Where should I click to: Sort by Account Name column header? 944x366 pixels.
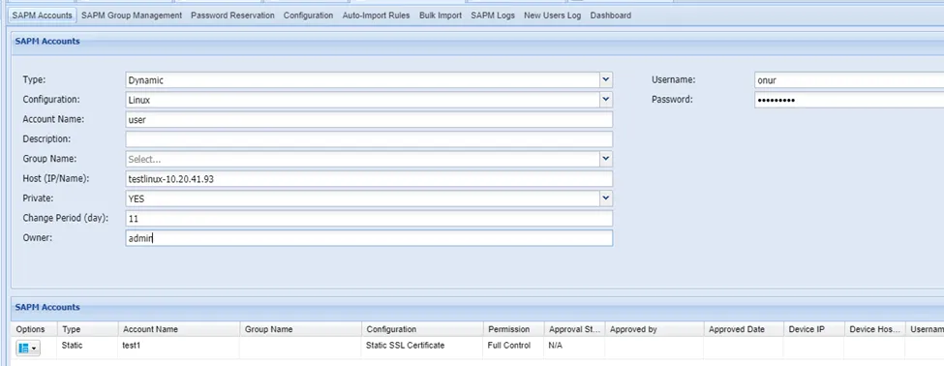179,329
